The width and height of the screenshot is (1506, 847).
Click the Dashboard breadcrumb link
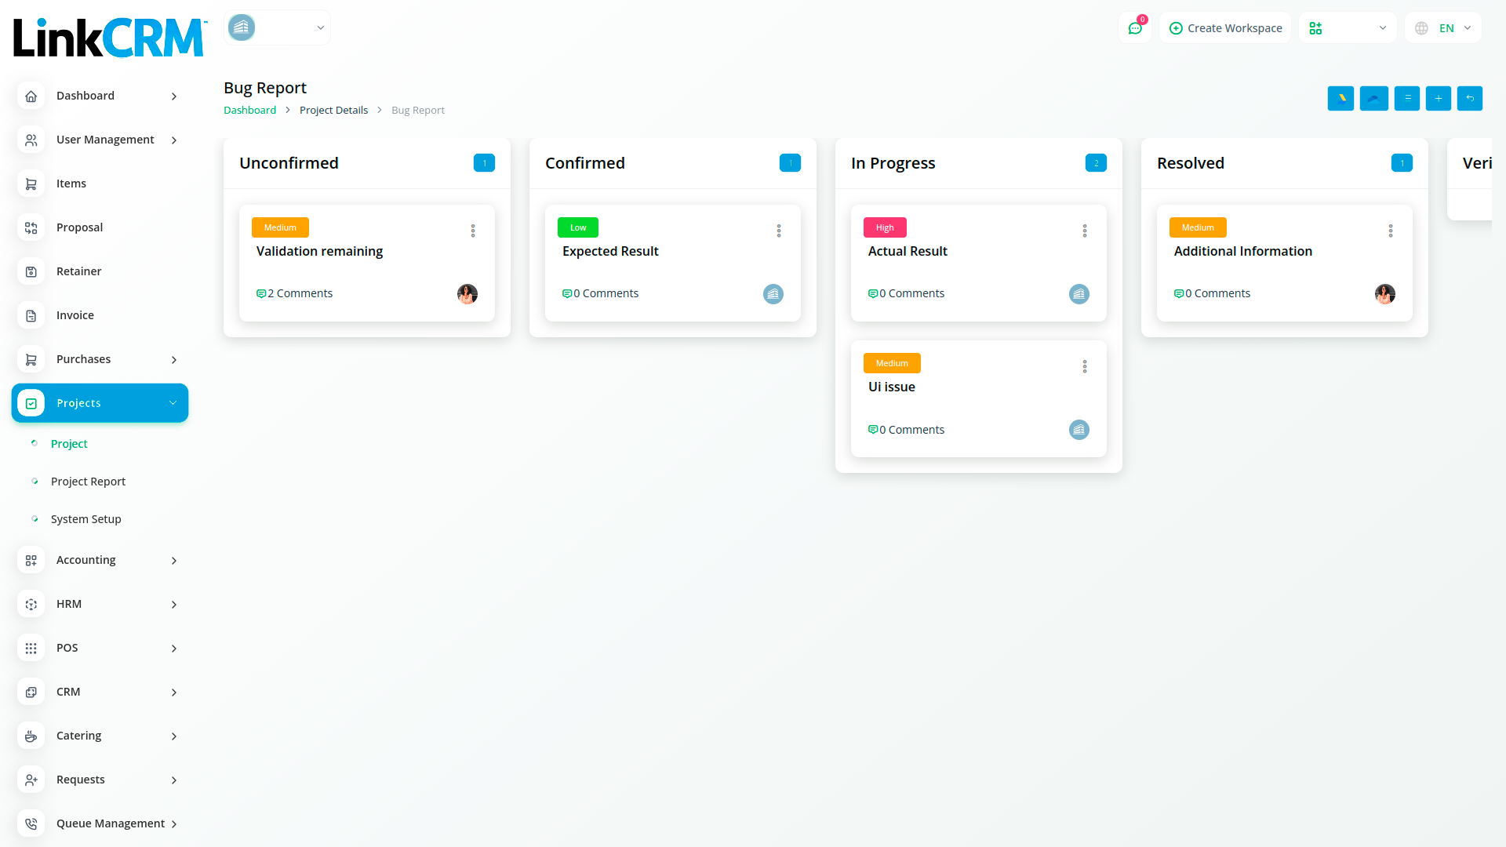(249, 111)
